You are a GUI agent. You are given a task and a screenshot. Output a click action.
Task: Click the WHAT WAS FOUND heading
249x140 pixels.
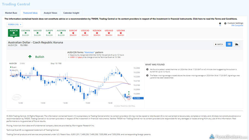[155, 65]
